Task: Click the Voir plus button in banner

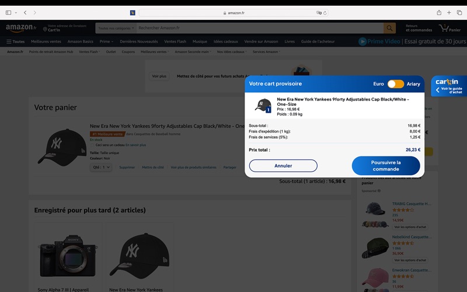Action: [159, 77]
